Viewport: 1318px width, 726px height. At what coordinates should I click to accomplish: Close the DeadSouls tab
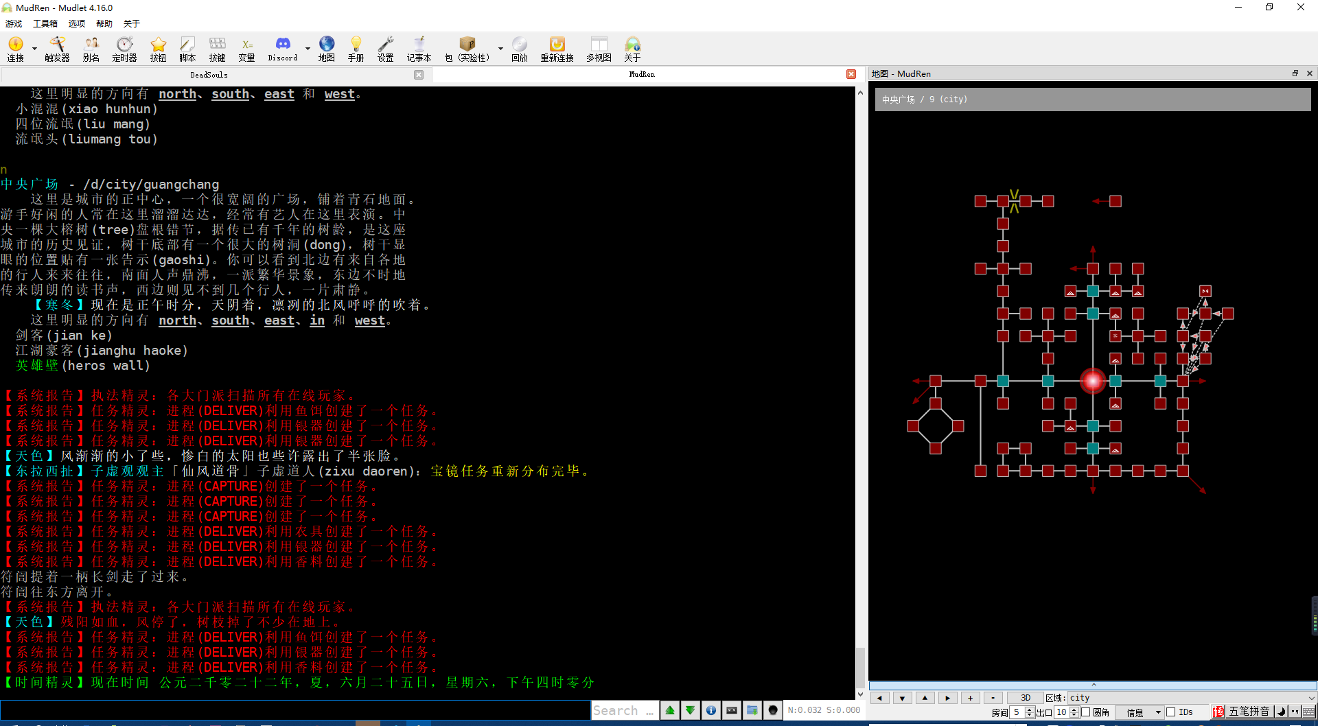click(419, 75)
